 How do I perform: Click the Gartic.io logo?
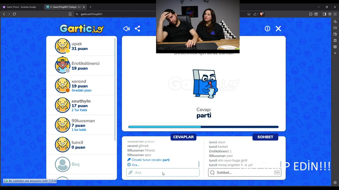pos(82,28)
